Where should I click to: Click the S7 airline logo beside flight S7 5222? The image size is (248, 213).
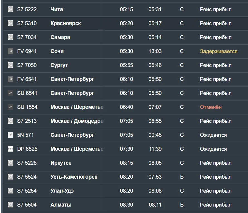[x=11, y=9]
